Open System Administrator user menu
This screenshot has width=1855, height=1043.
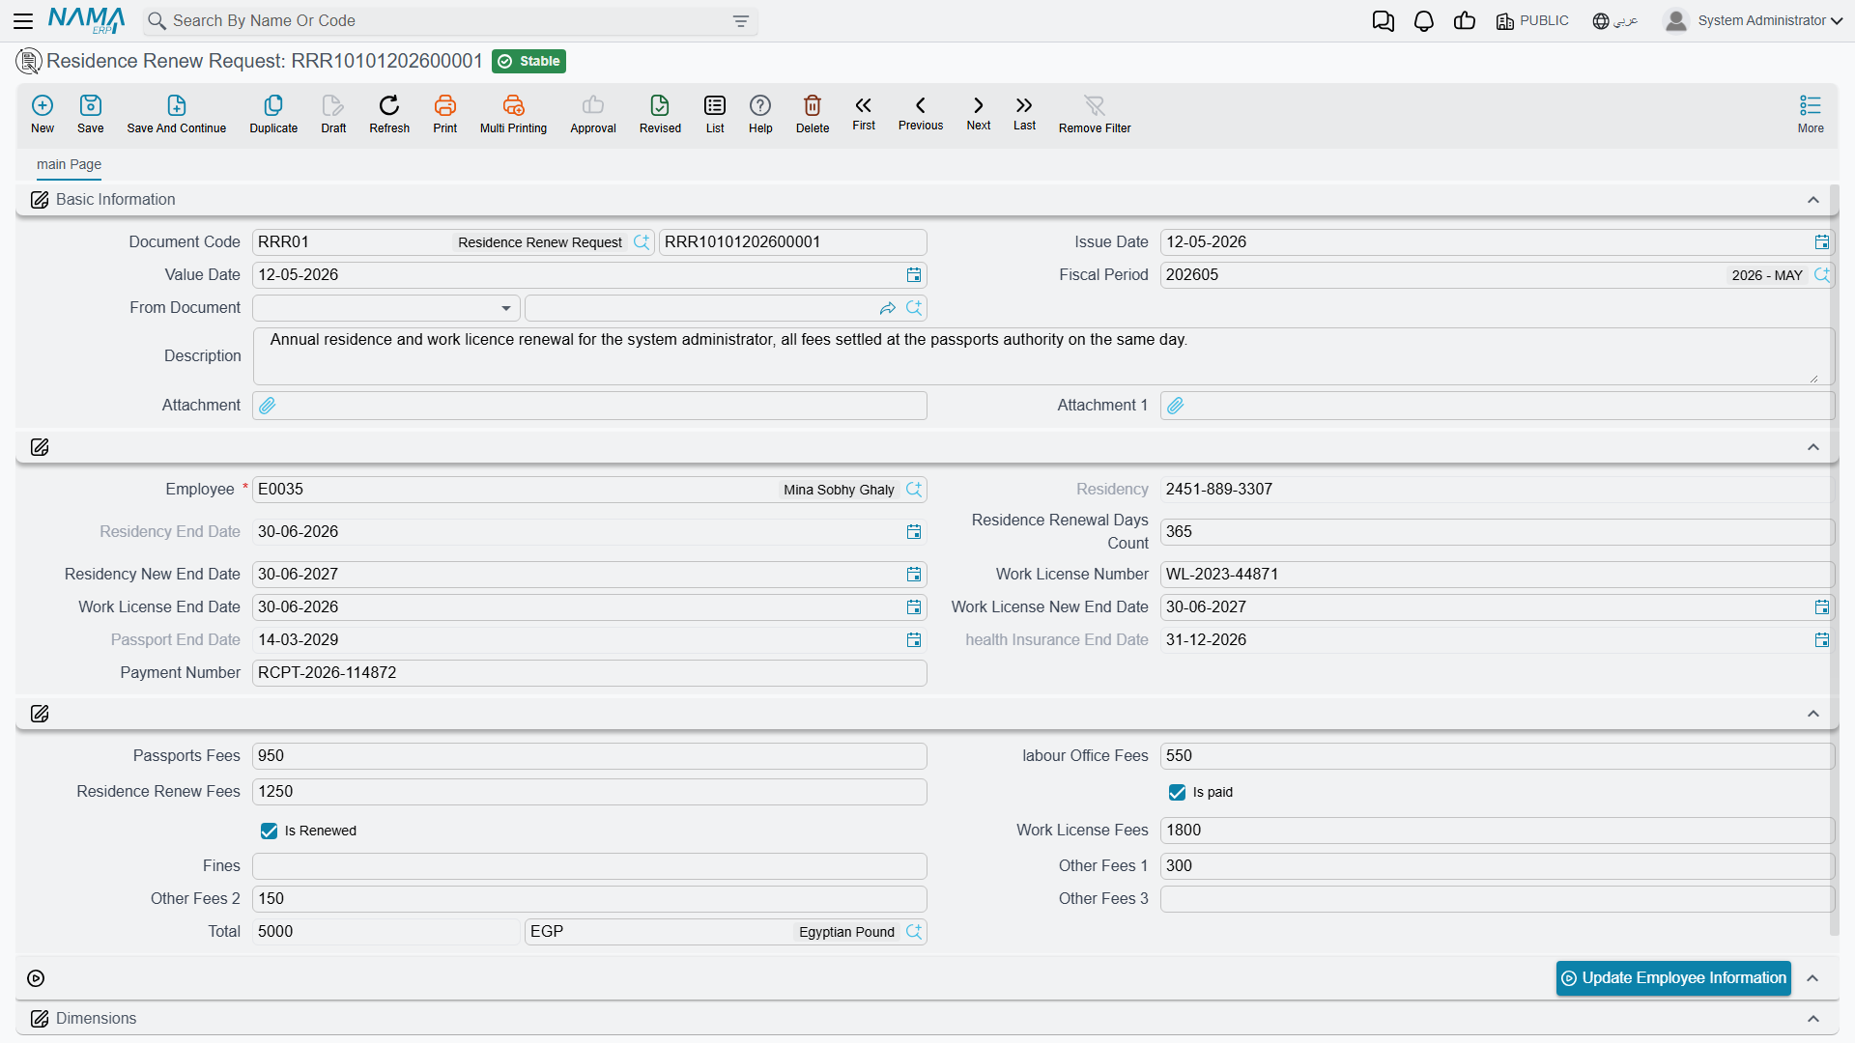[1754, 21]
